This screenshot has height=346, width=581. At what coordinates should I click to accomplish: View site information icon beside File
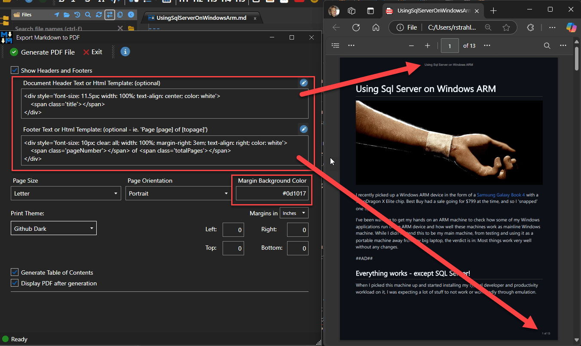400,28
